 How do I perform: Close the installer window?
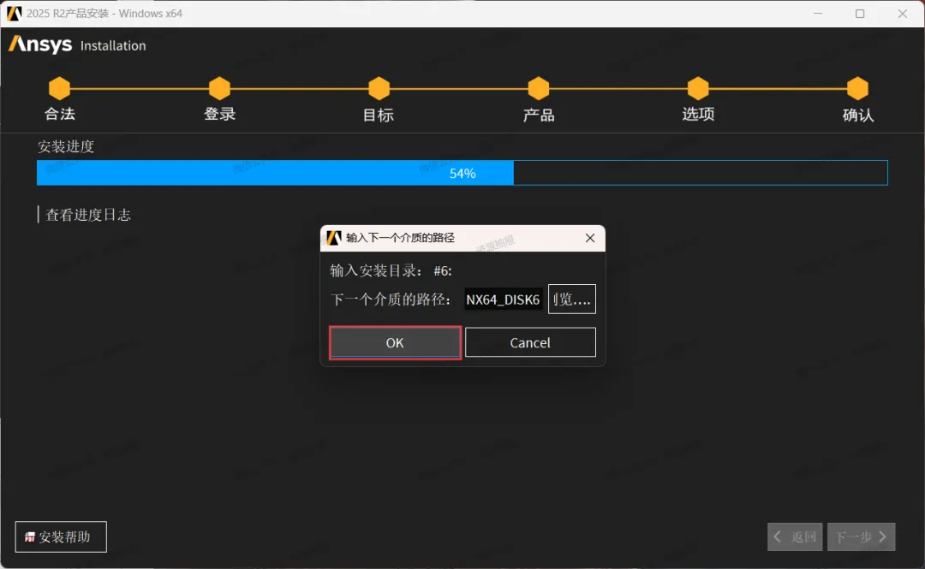(903, 13)
